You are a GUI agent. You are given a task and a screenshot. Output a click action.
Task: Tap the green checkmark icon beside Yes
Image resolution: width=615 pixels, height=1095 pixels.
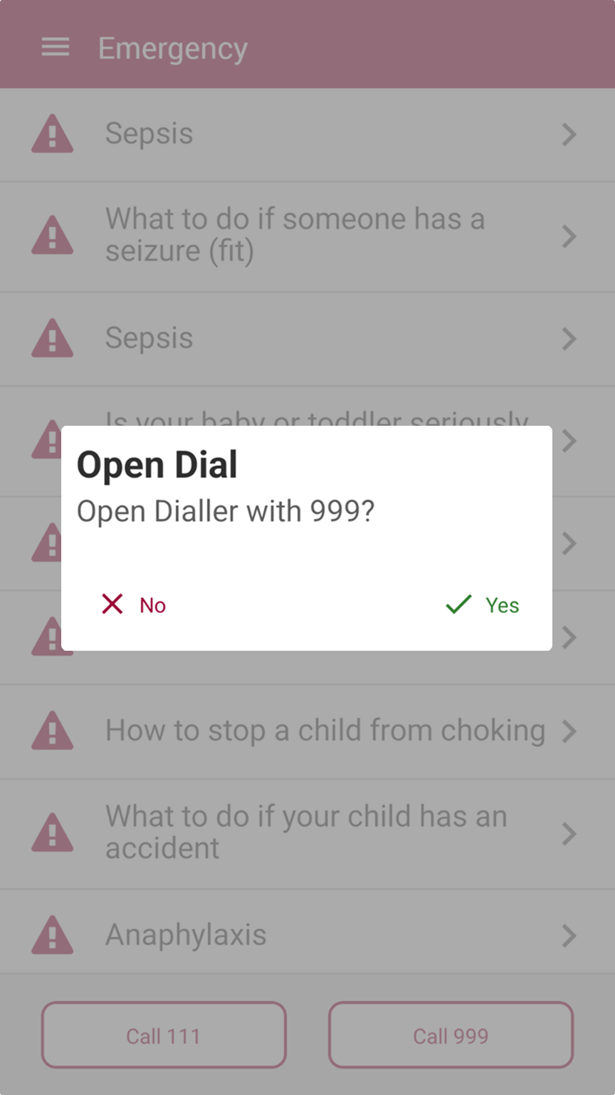click(458, 604)
